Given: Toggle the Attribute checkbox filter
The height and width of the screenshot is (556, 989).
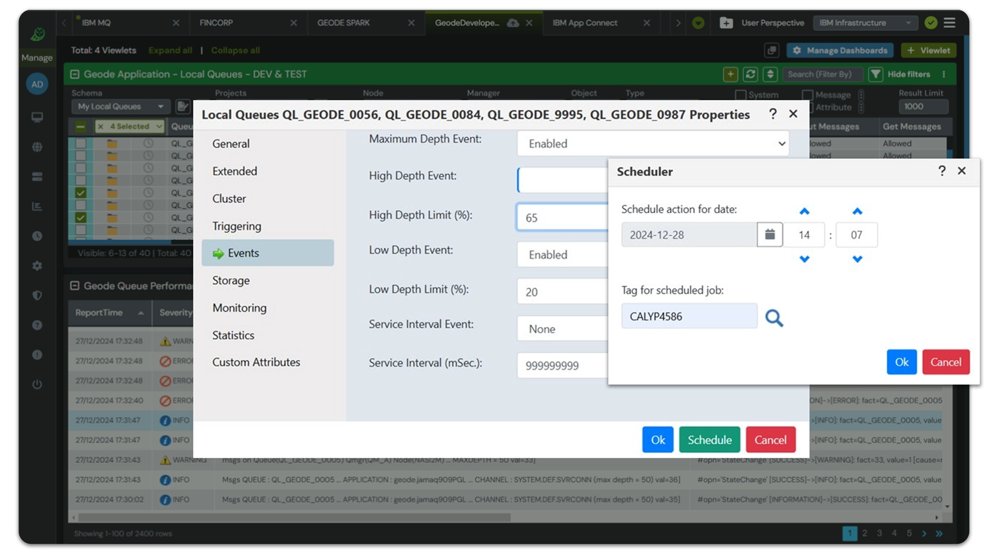Looking at the screenshot, I should pyautogui.click(x=810, y=107).
